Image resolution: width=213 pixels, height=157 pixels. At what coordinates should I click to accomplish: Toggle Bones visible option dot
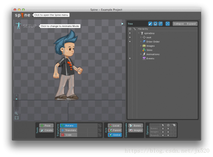coord(168,128)
